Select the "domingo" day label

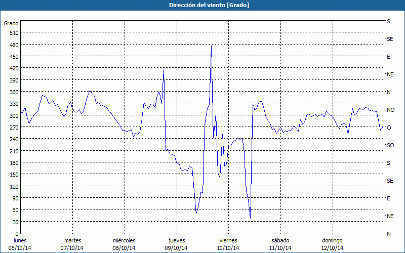point(332,240)
